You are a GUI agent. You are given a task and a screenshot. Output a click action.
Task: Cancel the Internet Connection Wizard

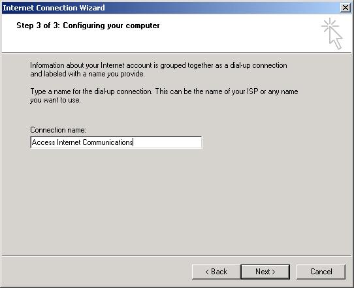tap(321, 272)
